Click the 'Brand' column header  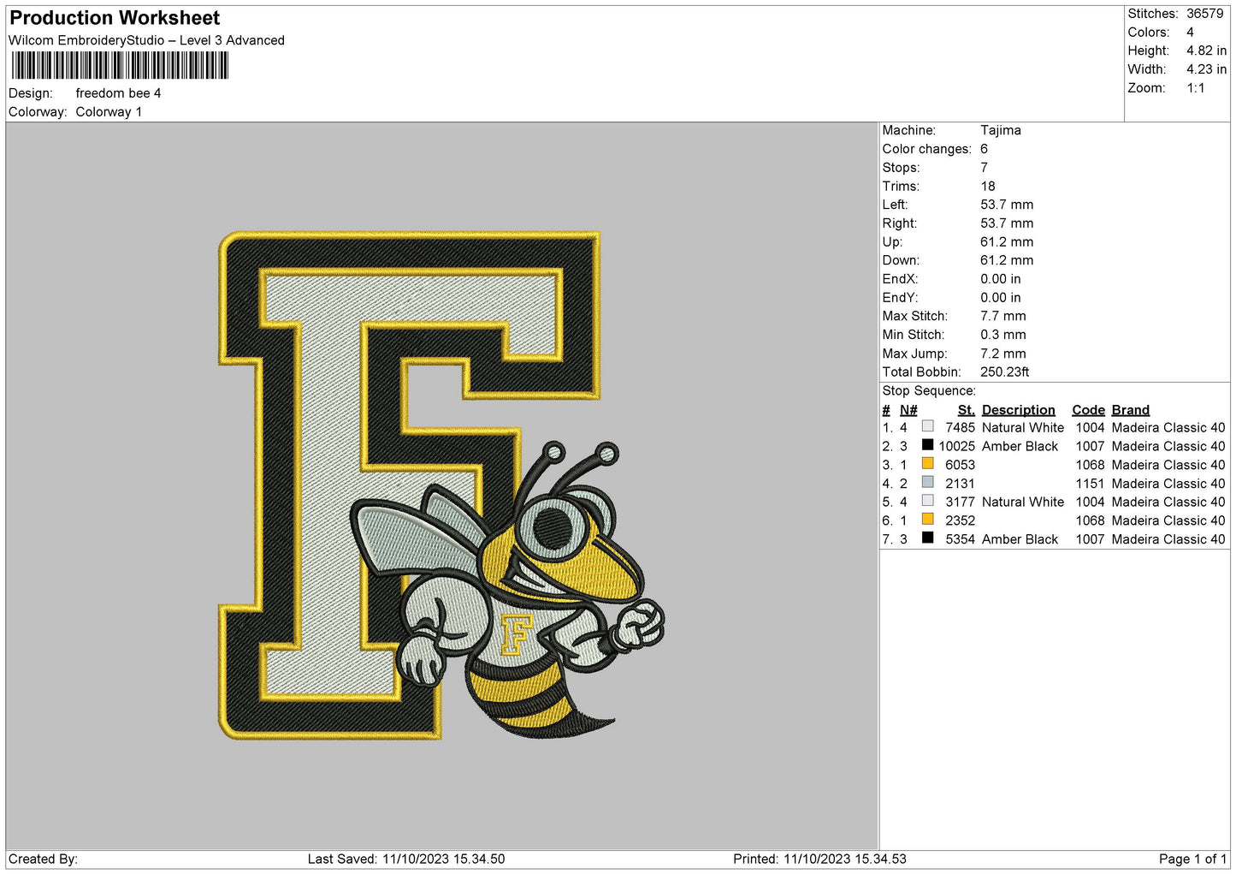click(x=1131, y=410)
